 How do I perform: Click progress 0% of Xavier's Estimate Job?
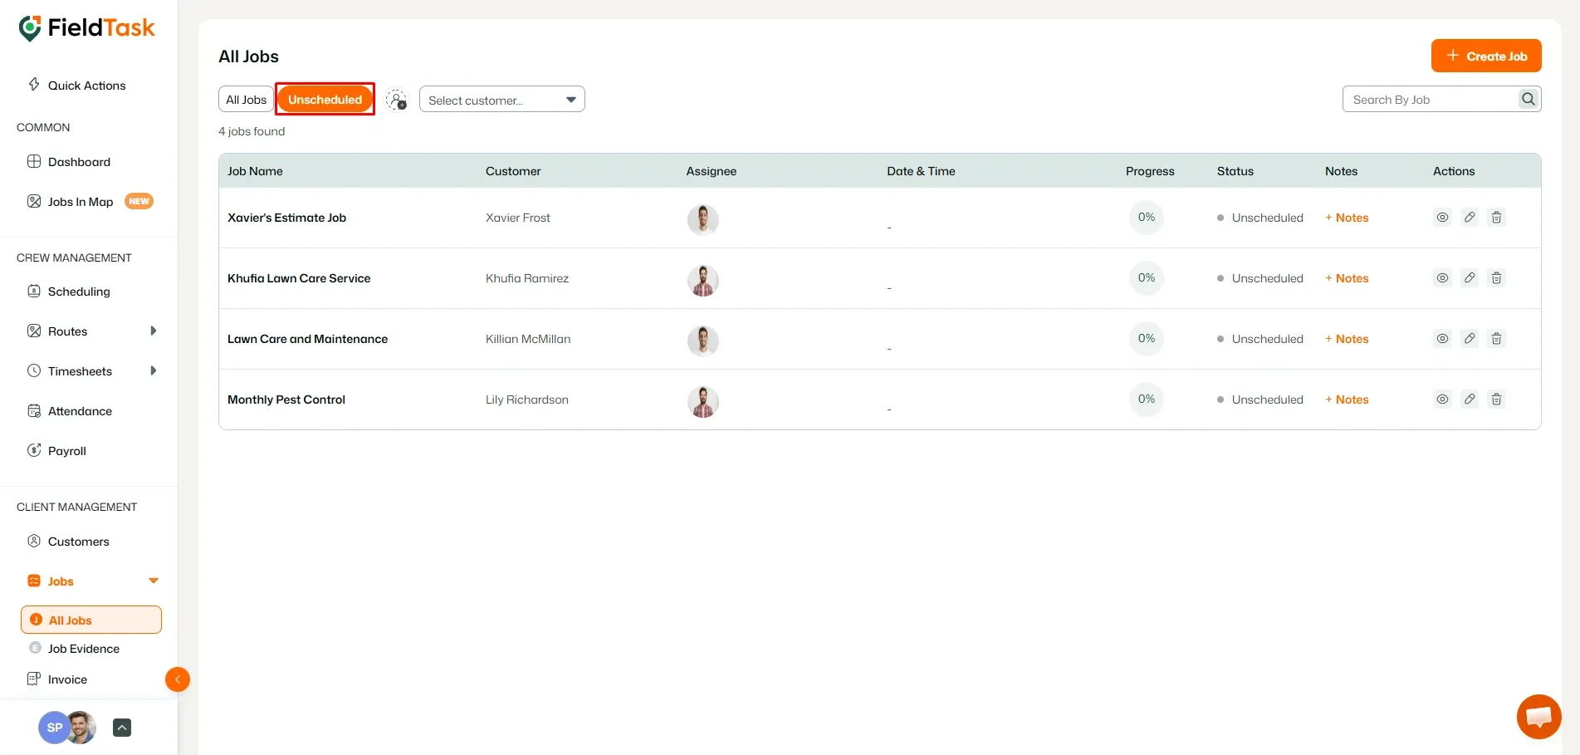pyautogui.click(x=1147, y=218)
